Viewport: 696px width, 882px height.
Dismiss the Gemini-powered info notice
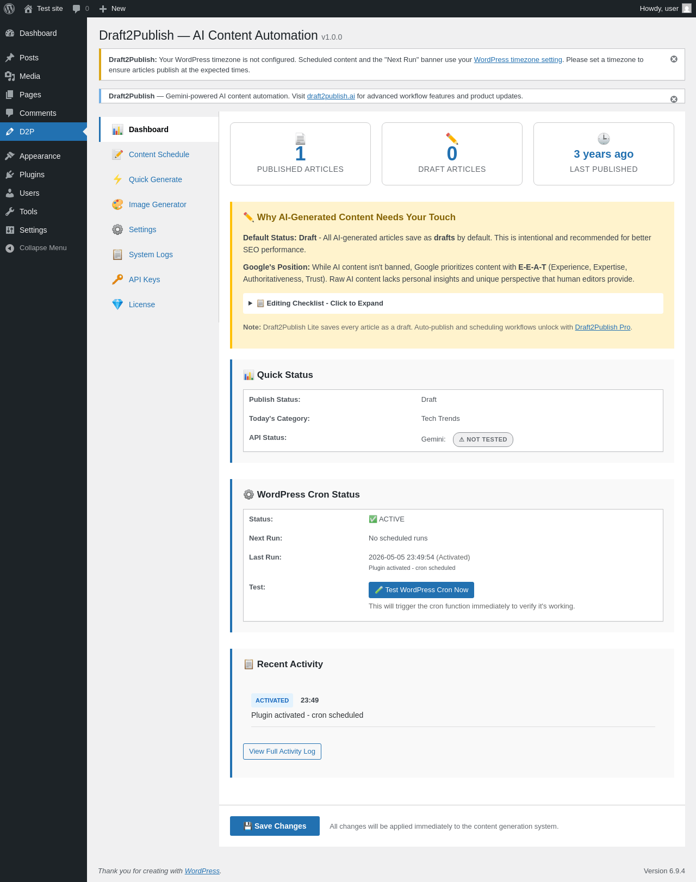(674, 99)
